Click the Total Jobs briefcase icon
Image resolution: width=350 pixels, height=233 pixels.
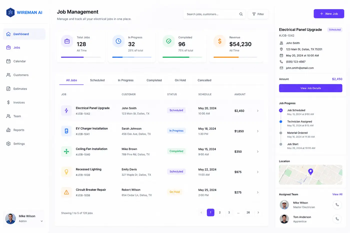tap(67, 41)
